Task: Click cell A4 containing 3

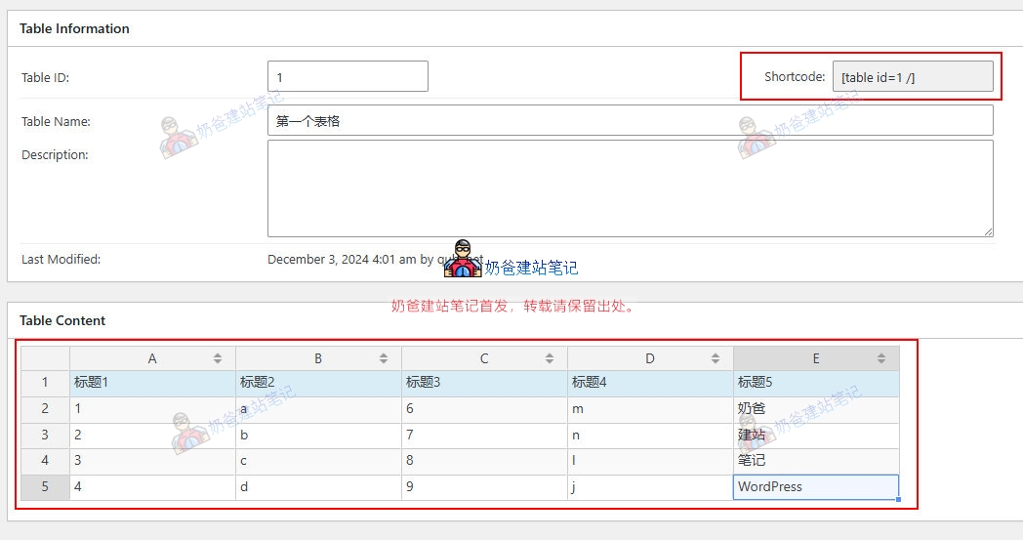Action: 152,461
